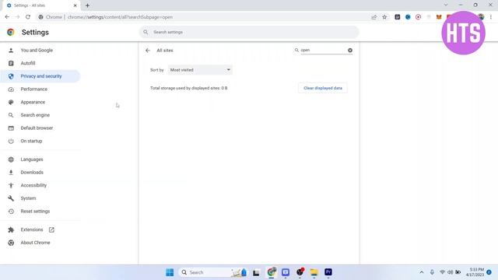Open the tab search chevron in title bar
The height and width of the screenshot is (280, 498).
[x=446, y=5]
